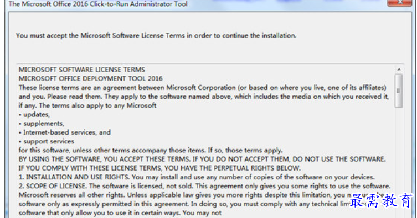Click the heading 'MICROSOFT SOFTWARE LICENSE TERMS'
The height and width of the screenshot is (218, 417).
pos(82,70)
